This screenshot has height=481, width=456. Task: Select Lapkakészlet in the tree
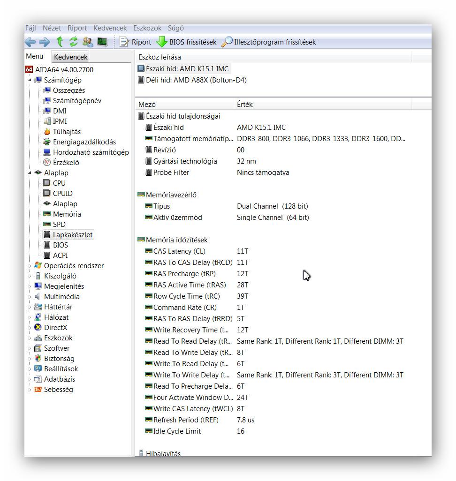click(72, 235)
